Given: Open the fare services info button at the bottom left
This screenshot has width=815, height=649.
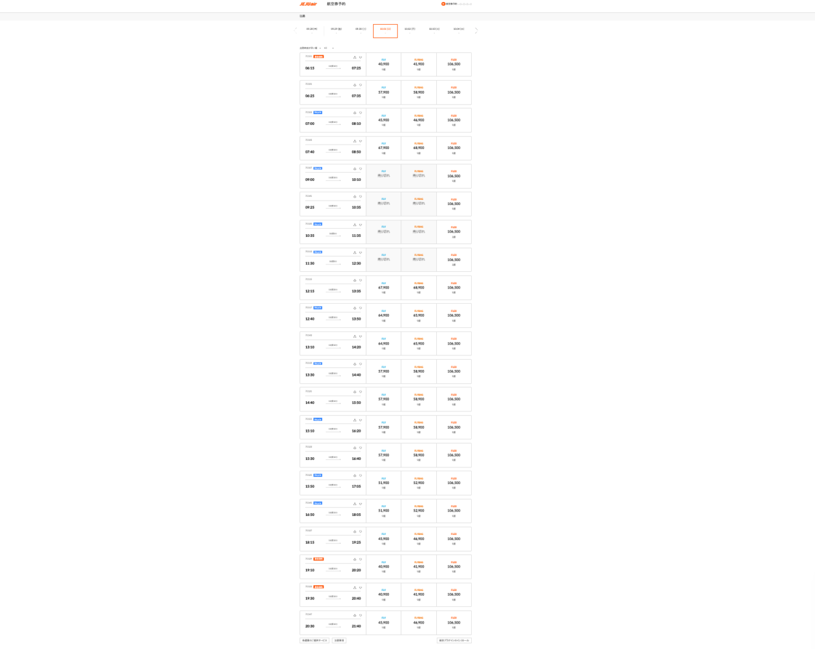Looking at the screenshot, I should (x=315, y=641).
